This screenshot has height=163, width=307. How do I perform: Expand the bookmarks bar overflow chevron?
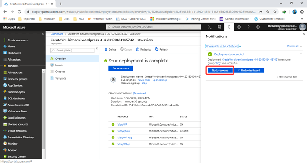[x=302, y=19]
